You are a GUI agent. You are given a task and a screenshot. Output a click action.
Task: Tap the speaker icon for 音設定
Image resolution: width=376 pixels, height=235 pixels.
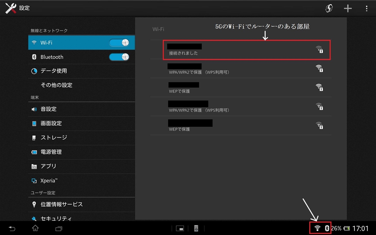pyautogui.click(x=34, y=109)
